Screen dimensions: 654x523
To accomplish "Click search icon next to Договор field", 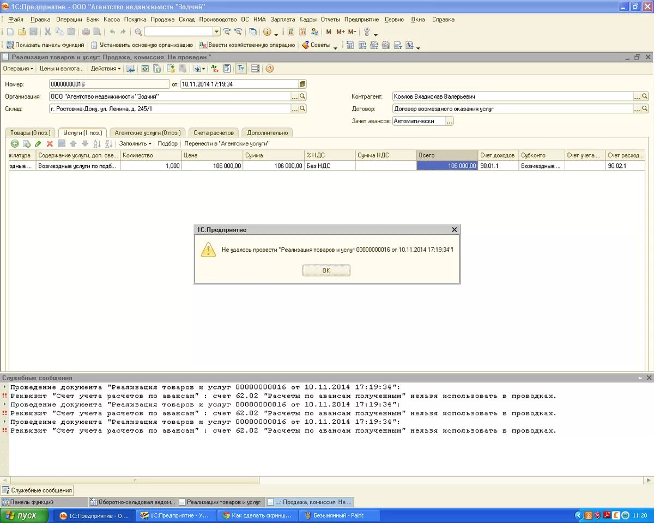I will coord(645,109).
